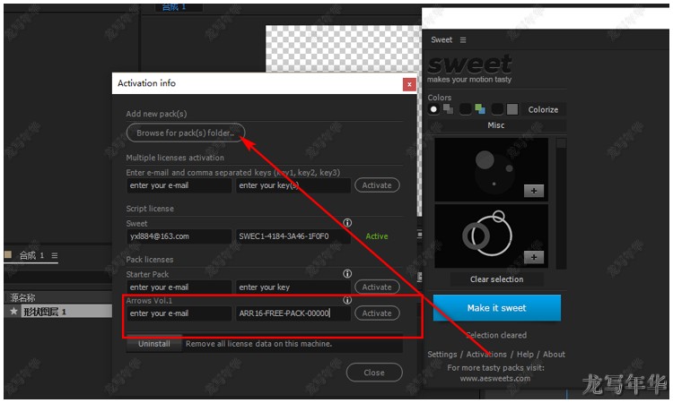The height and width of the screenshot is (403, 673).
Task: Focus the Arrows Vol.1 e-mail field
Action: point(179,313)
